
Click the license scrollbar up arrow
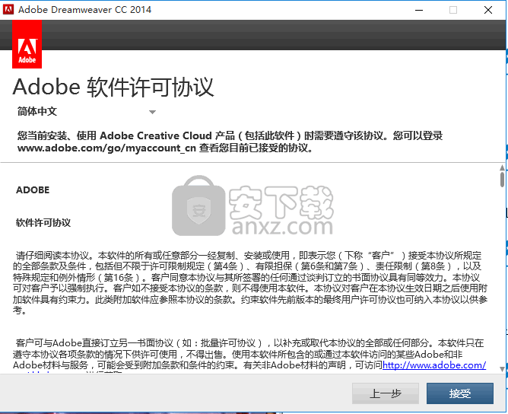pos(502,167)
